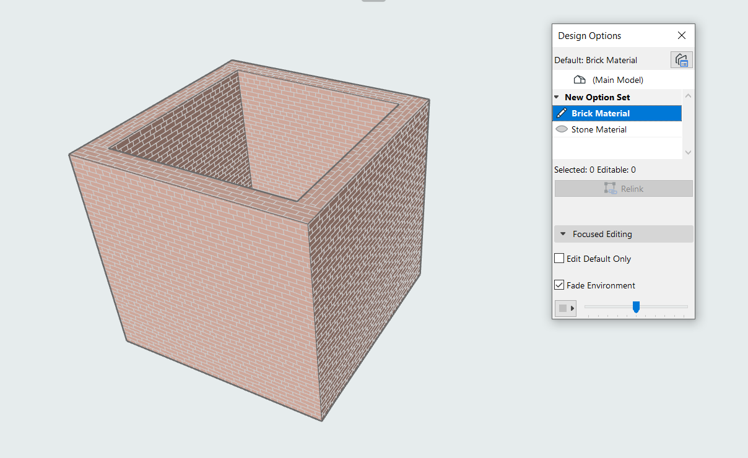Click the Default: Brick Material label
This screenshot has height=458, width=748.
click(x=596, y=60)
